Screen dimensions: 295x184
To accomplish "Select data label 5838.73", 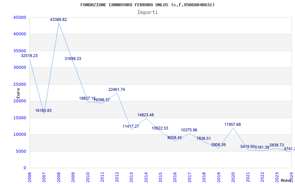I will [277, 145].
